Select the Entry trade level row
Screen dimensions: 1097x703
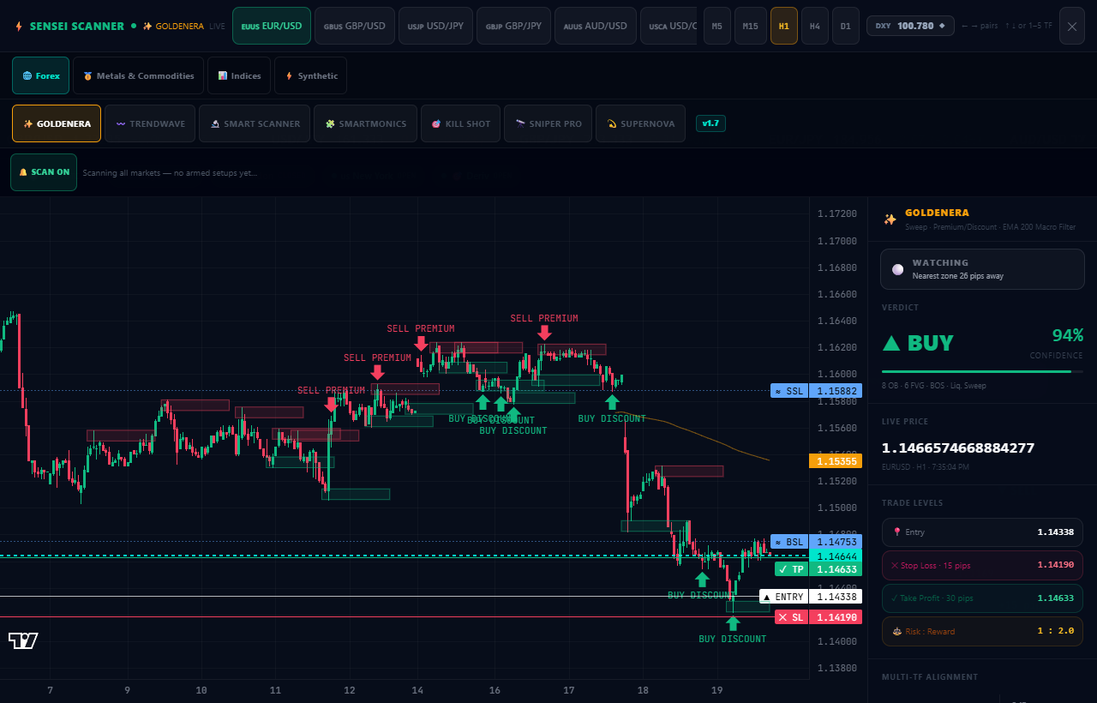(982, 532)
